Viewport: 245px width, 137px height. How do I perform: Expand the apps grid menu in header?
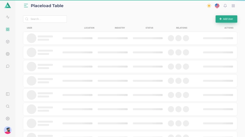[233, 6]
